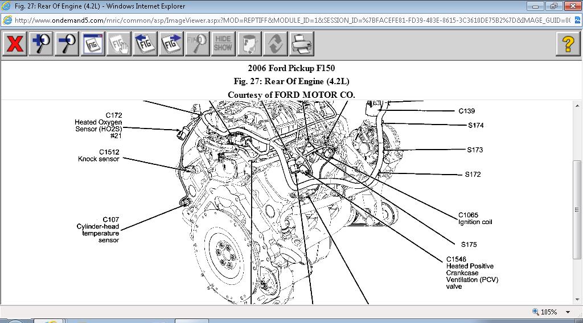
Task: Click the 2006 Ford Pickup F150 heading
Action: pyautogui.click(x=291, y=68)
